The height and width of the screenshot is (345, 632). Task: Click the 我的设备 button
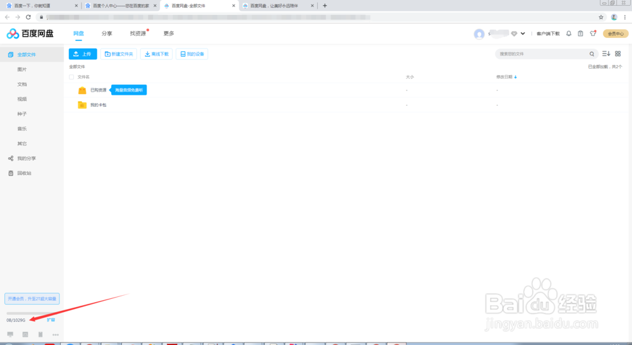192,54
